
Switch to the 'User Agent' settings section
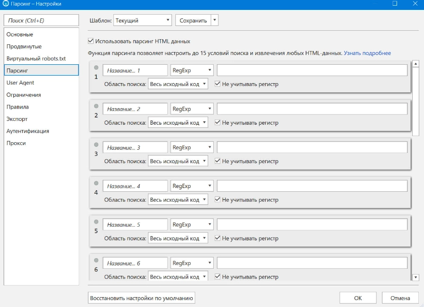click(x=20, y=83)
